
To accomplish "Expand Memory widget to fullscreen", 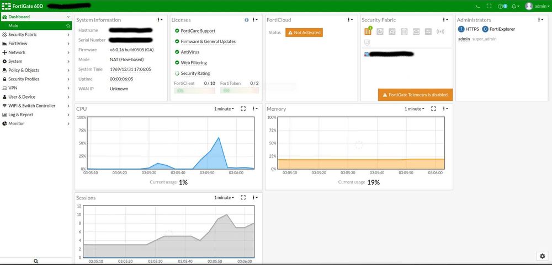I will [x=433, y=109].
